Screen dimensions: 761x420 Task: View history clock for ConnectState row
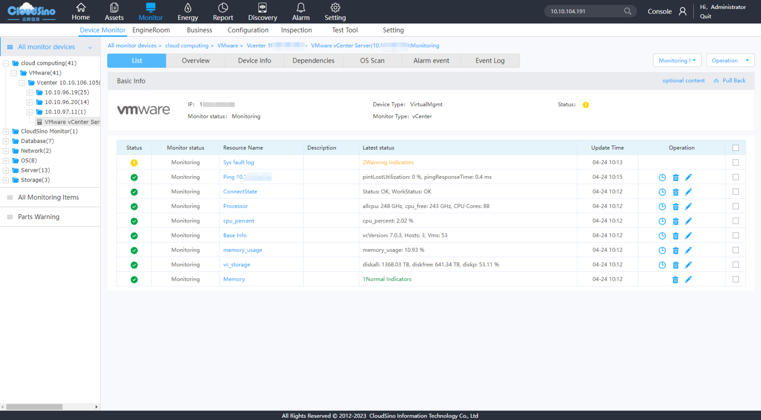pos(662,192)
